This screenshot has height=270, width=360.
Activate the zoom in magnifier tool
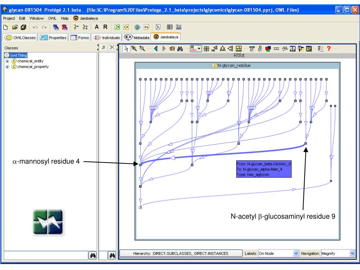coord(134,49)
